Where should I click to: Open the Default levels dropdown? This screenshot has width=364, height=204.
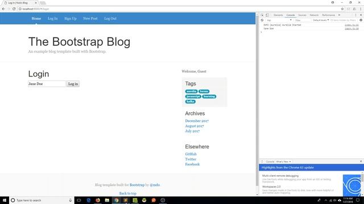pos(321,20)
